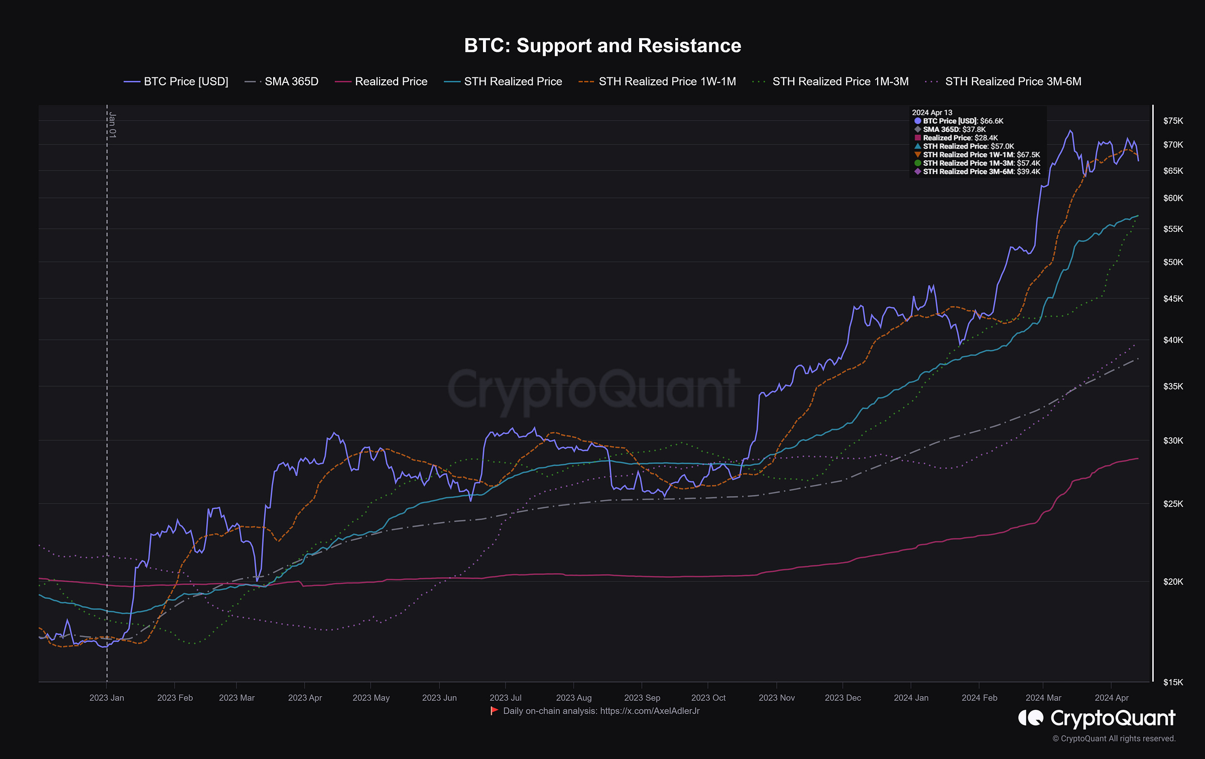Click the 2023 Nov x-axis tick label
Screen dimensions: 1205x759
(x=777, y=698)
